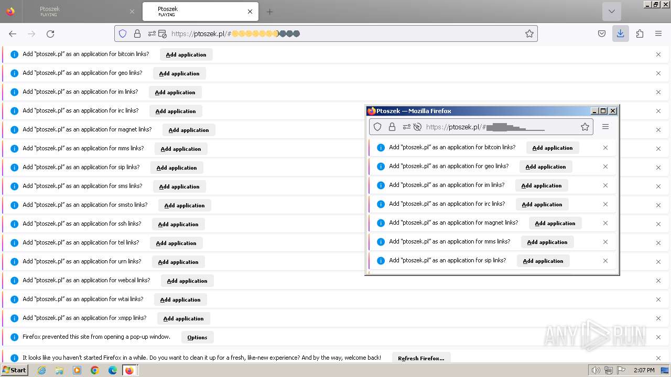Click autoplay blocked icon in popup window
Image resolution: width=671 pixels, height=377 pixels.
coord(417,127)
